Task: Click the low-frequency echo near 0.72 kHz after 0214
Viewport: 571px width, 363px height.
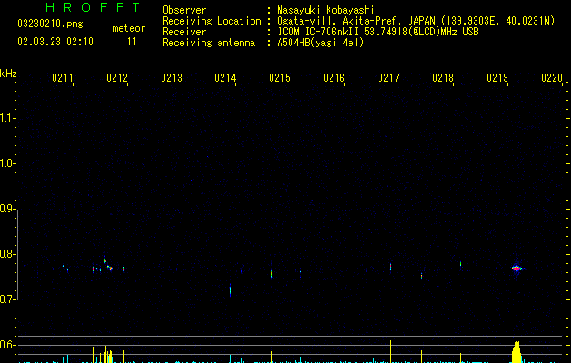Action: pos(231,290)
